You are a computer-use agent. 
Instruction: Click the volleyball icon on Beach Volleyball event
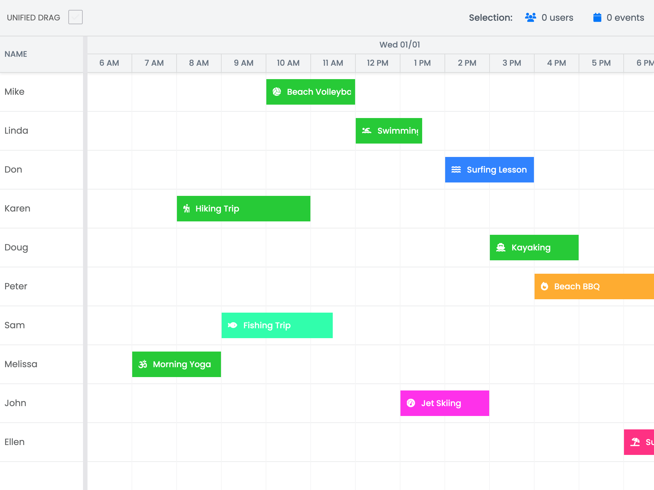pyautogui.click(x=277, y=92)
